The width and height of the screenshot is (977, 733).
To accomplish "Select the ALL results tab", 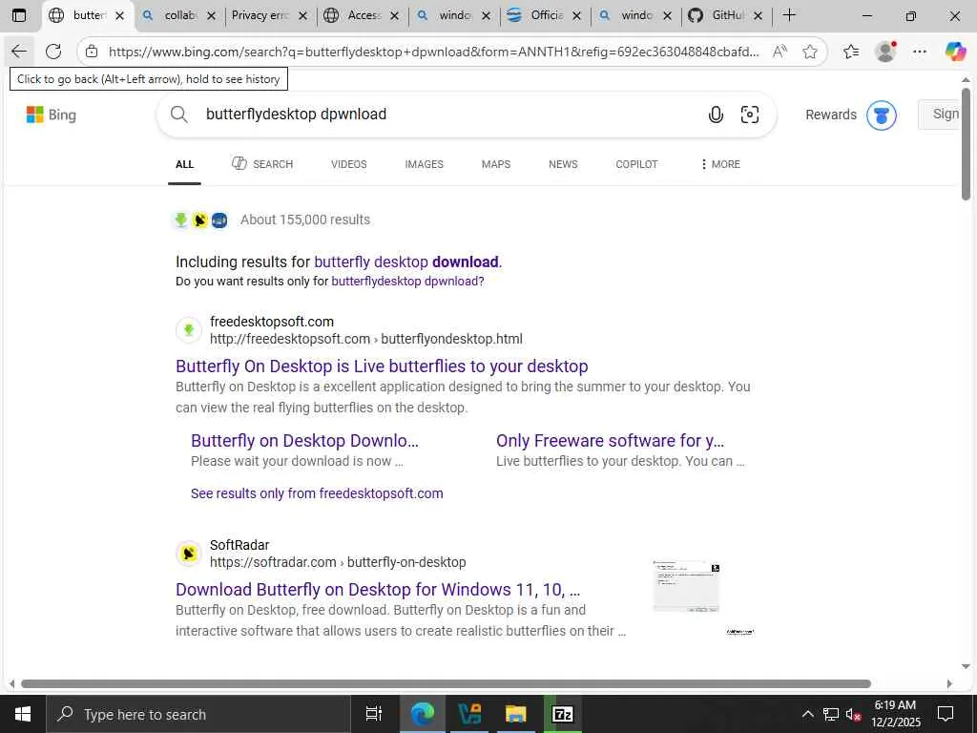I will 184,164.
